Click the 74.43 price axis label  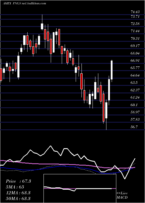[135, 12]
